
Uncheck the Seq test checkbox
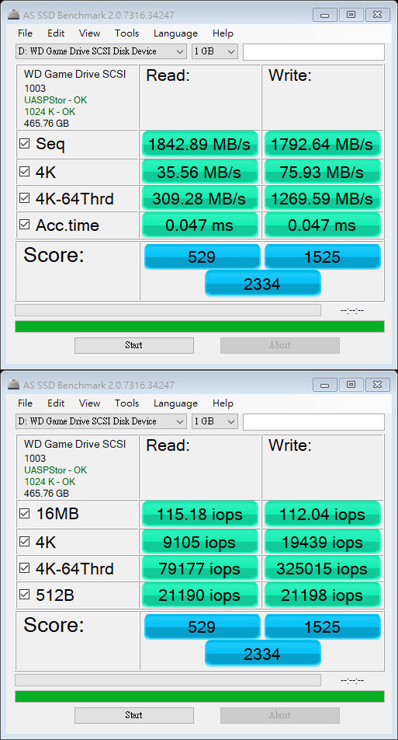point(24,144)
